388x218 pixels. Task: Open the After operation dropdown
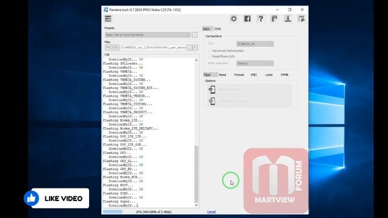click(x=255, y=63)
